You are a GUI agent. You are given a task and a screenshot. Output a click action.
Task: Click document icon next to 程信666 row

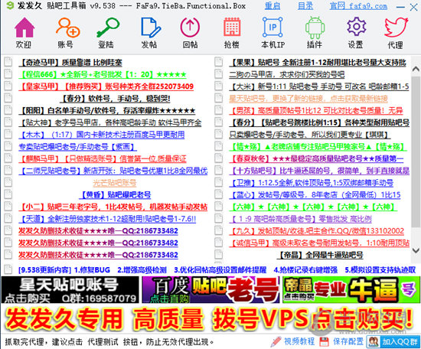tap(8, 73)
